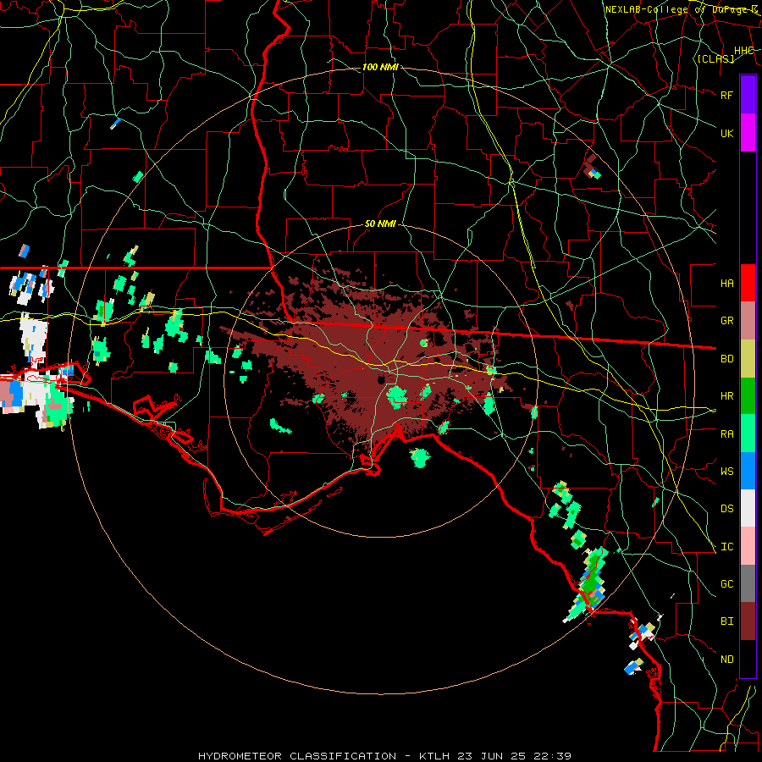This screenshot has width=762, height=762.
Task: Click the BI dark red legend swatch
Action: click(748, 621)
